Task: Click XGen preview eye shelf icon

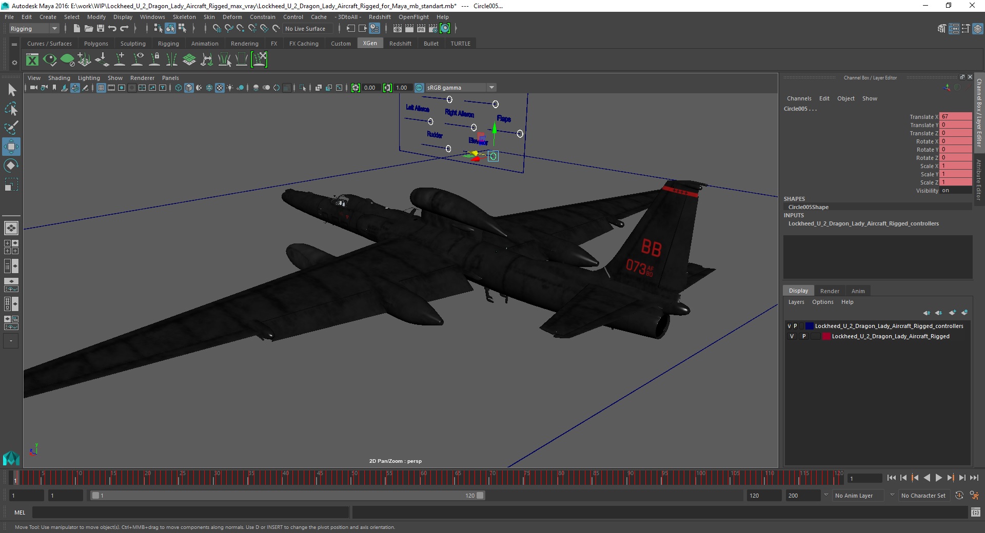Action: pos(50,60)
